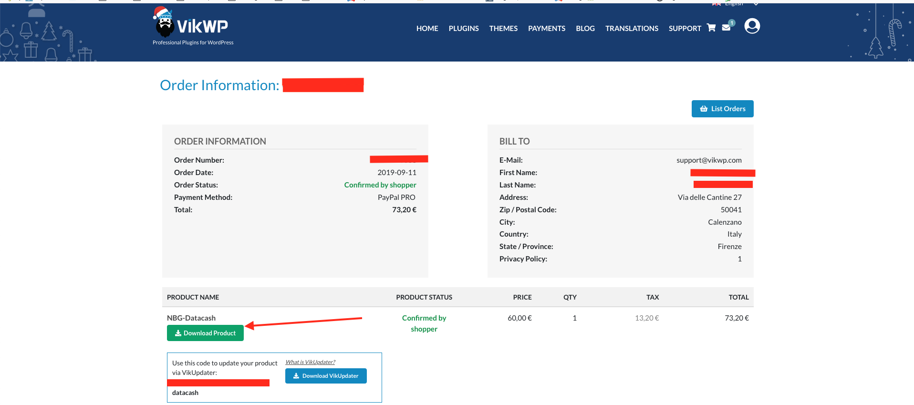Click the product price 60,00 €
Image resolution: width=914 pixels, height=405 pixels.
coord(519,318)
